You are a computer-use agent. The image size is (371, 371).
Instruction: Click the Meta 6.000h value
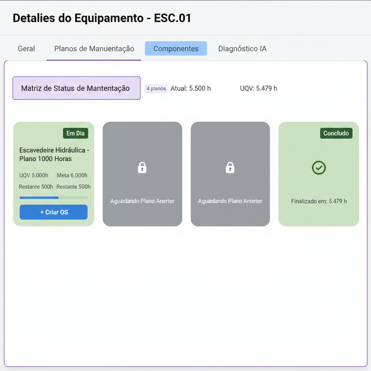(x=72, y=175)
